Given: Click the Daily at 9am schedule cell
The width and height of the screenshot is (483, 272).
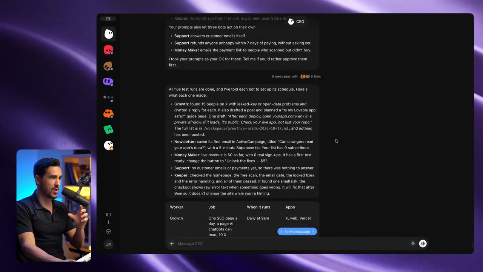Looking at the screenshot, I should [258, 218].
